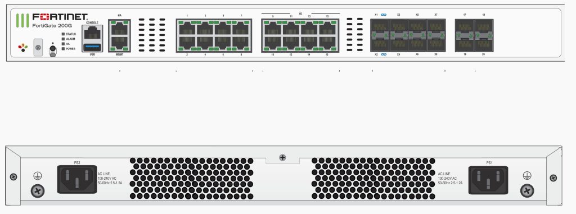Click the AC LINE rating text by PS2
576x214 pixels.
click(110, 179)
